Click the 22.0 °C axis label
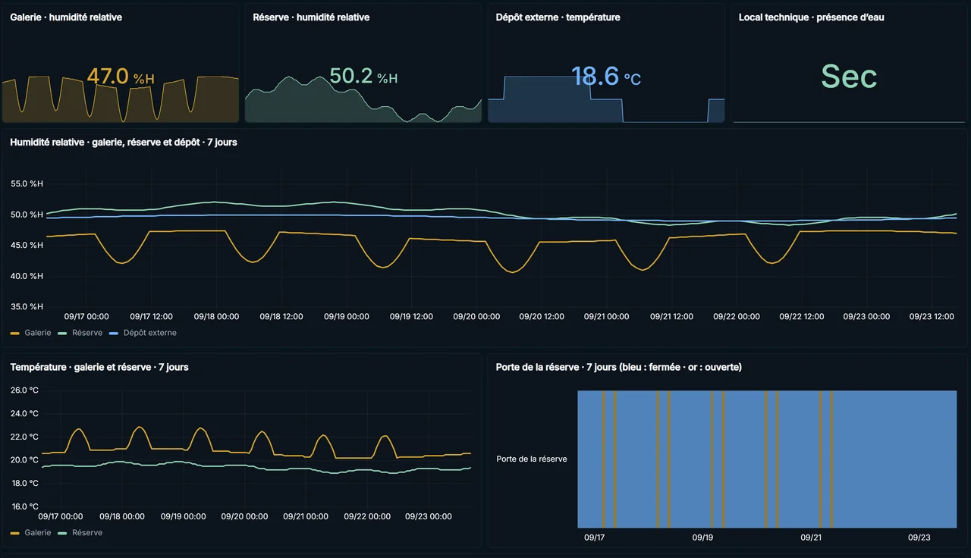Image resolution: width=971 pixels, height=558 pixels. 24,437
